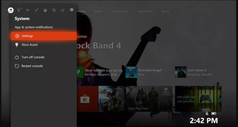
Task: Open the green Xbox Assist tips tile
Action: (80, 72)
